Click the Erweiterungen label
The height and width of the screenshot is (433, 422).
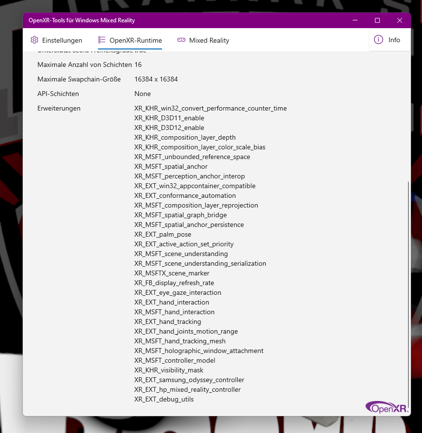pyautogui.click(x=59, y=109)
